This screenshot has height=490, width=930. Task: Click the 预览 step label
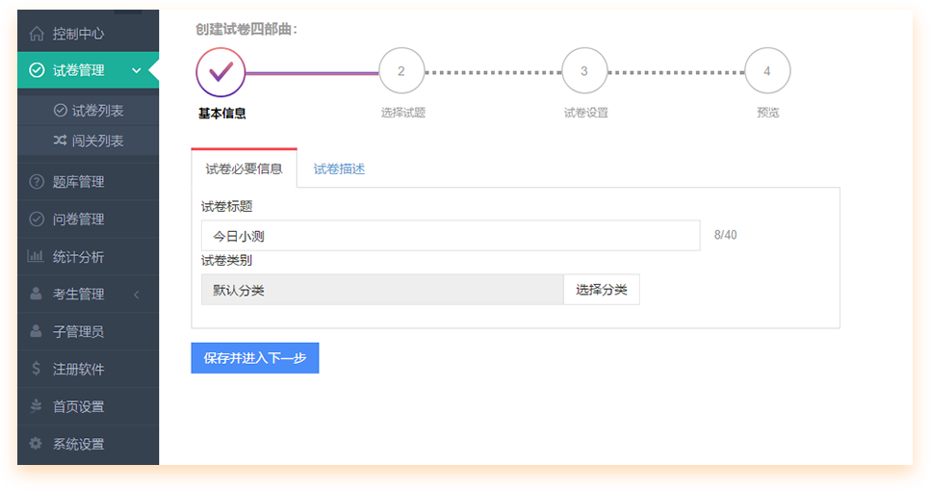(x=768, y=113)
